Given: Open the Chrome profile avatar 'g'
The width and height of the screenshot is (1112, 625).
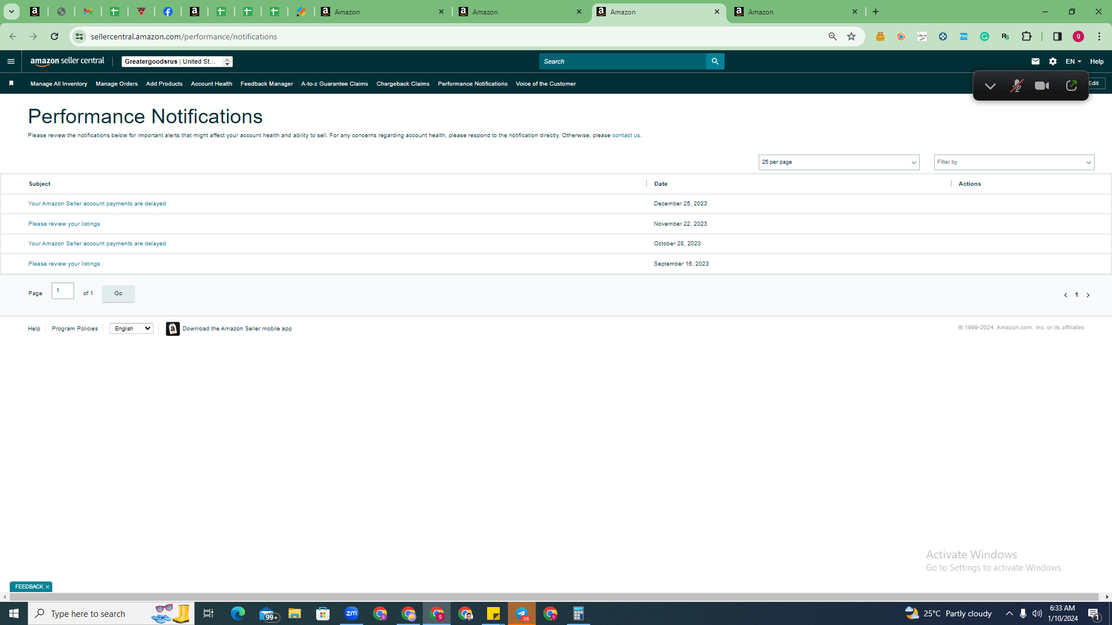Looking at the screenshot, I should tap(1078, 36).
